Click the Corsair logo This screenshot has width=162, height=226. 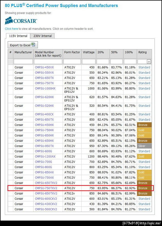(21, 21)
